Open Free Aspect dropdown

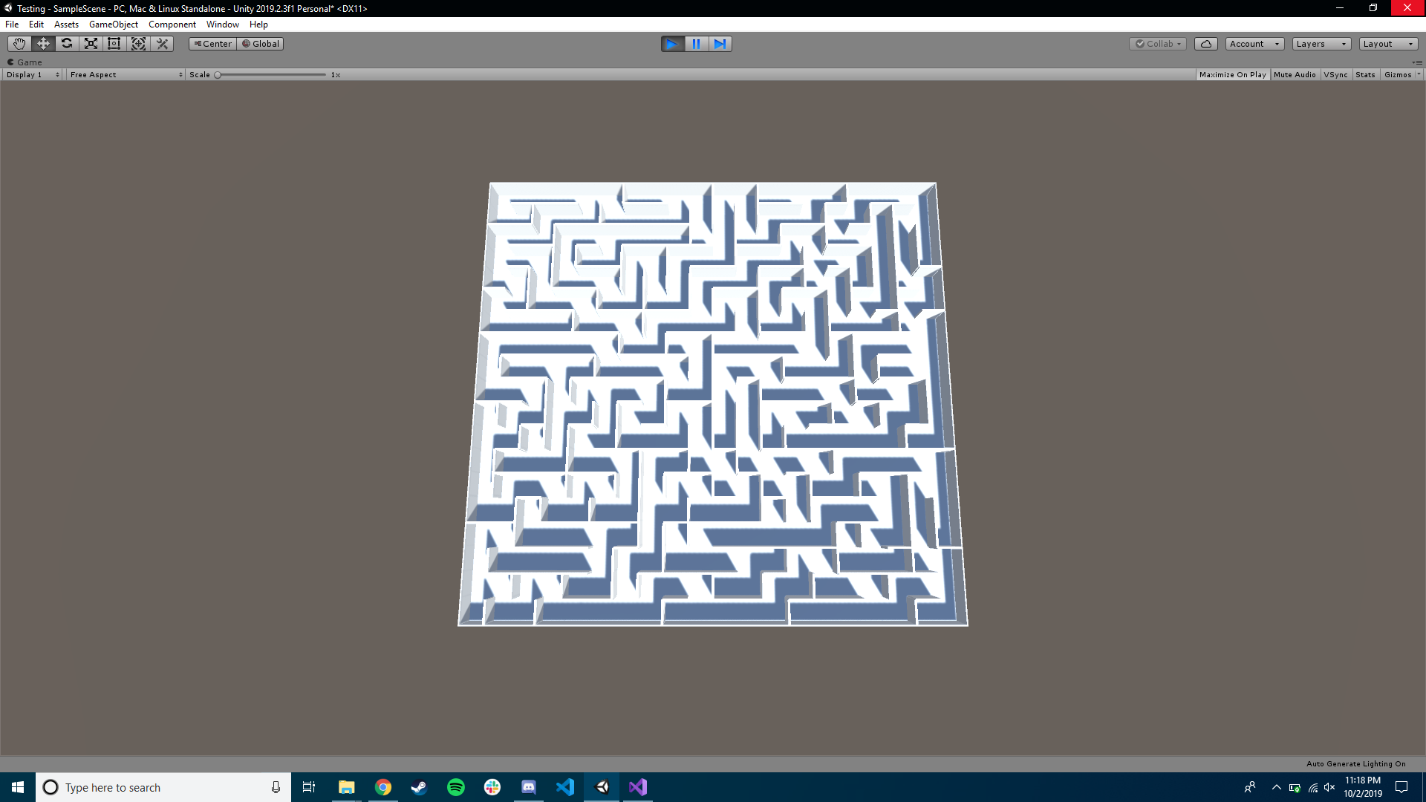pos(126,75)
